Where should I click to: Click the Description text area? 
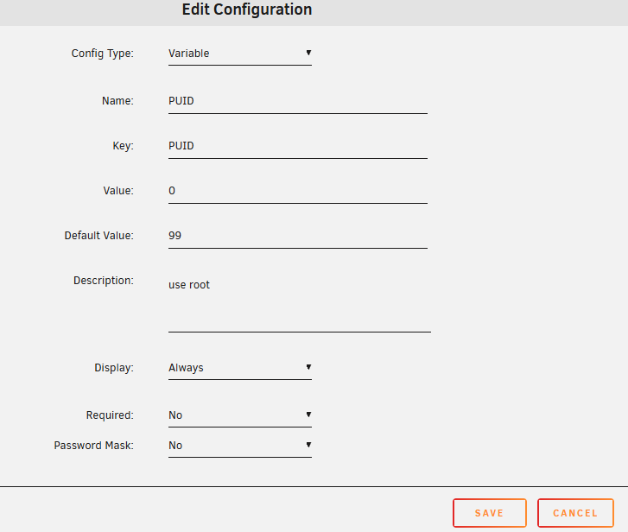(x=300, y=302)
